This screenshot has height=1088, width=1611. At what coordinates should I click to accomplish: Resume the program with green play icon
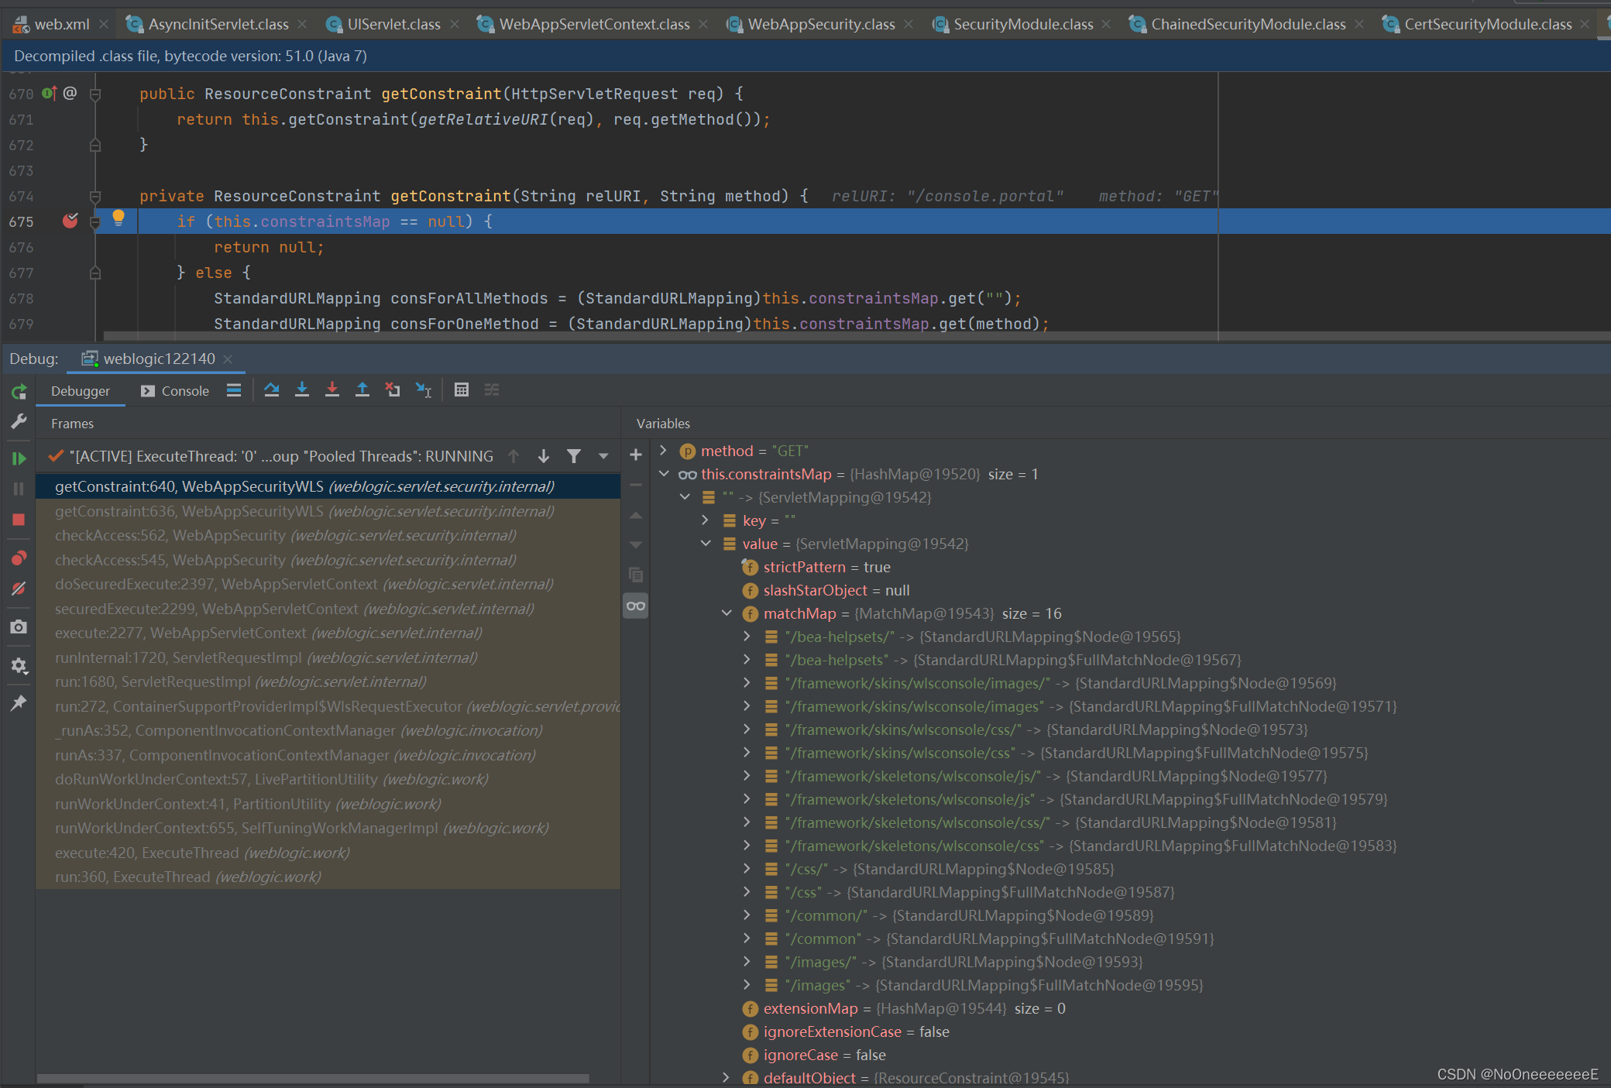[x=19, y=458]
